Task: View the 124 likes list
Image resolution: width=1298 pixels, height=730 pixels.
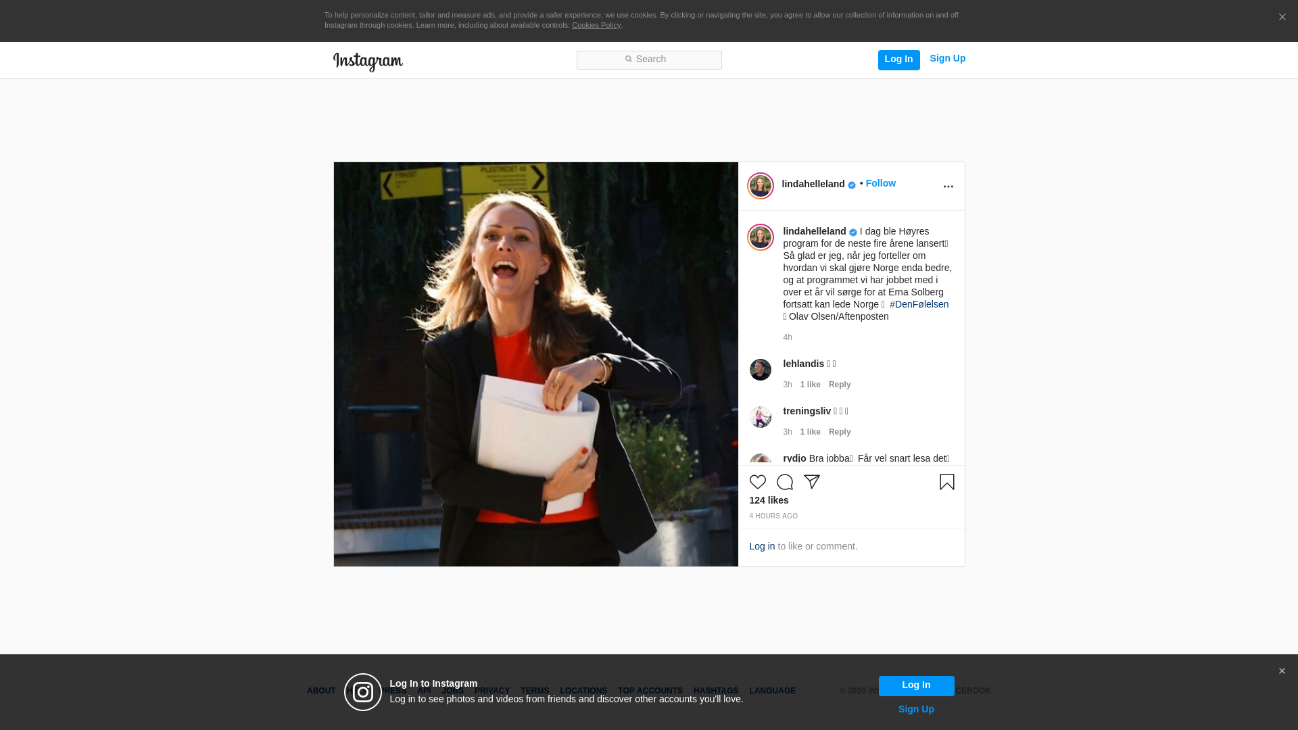Action: pyautogui.click(x=769, y=500)
